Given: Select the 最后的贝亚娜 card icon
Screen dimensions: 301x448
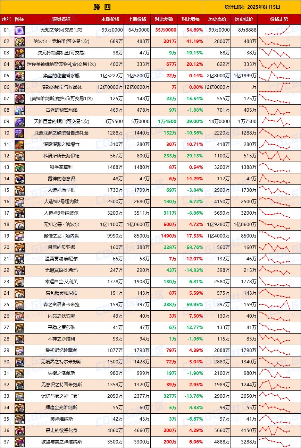Looking at the screenshot, I should pos(19,248).
